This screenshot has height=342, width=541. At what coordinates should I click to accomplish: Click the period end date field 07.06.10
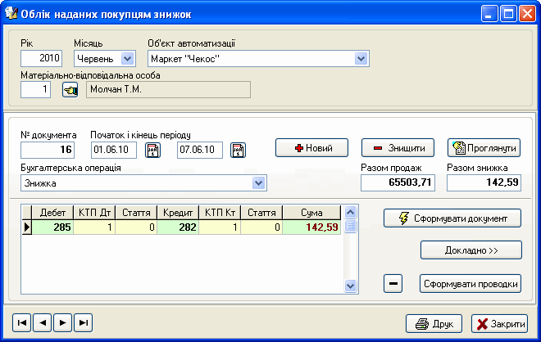click(200, 150)
